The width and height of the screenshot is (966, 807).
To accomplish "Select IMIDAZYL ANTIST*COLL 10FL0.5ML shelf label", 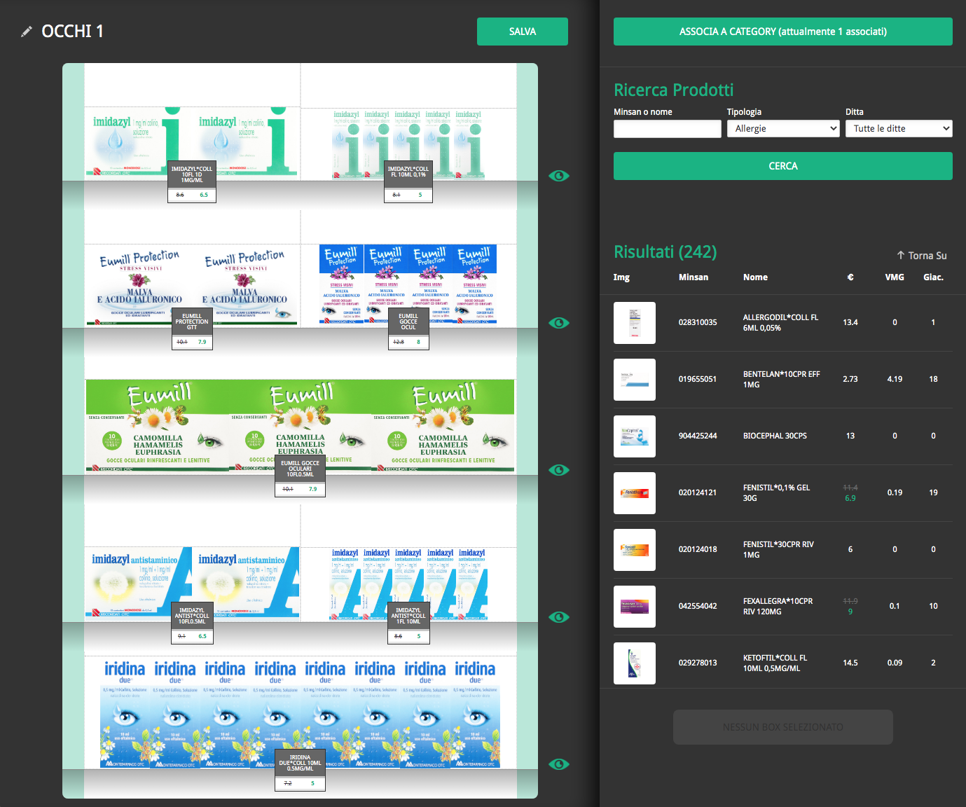I will point(192,623).
